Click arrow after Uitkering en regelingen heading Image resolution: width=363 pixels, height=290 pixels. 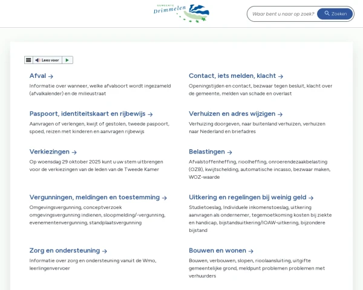click(x=311, y=198)
